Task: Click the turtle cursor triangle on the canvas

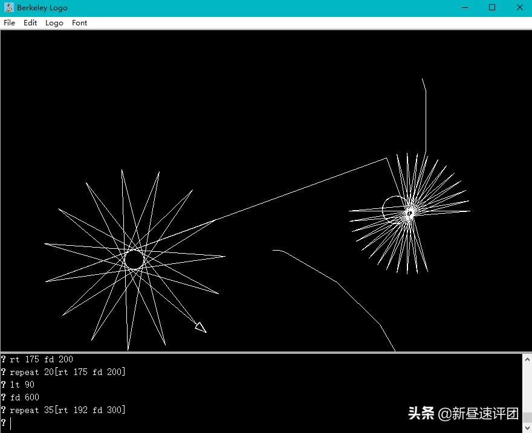Action: point(201,327)
